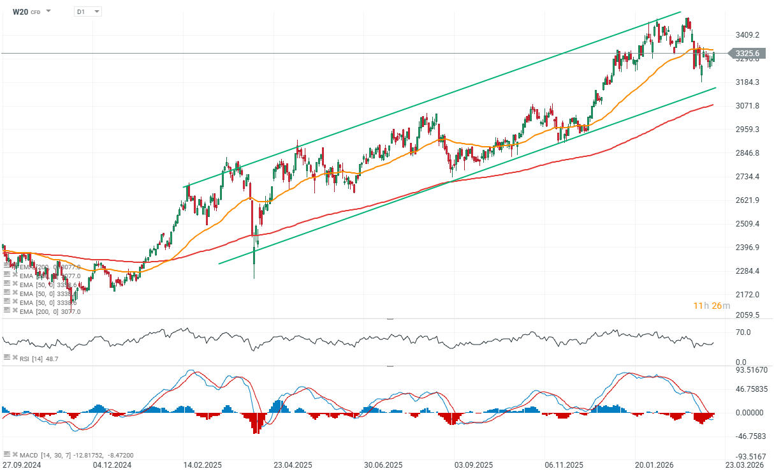The width and height of the screenshot is (774, 476).
Task: Click the 3071.8 level on price axis
Action: pyautogui.click(x=746, y=106)
